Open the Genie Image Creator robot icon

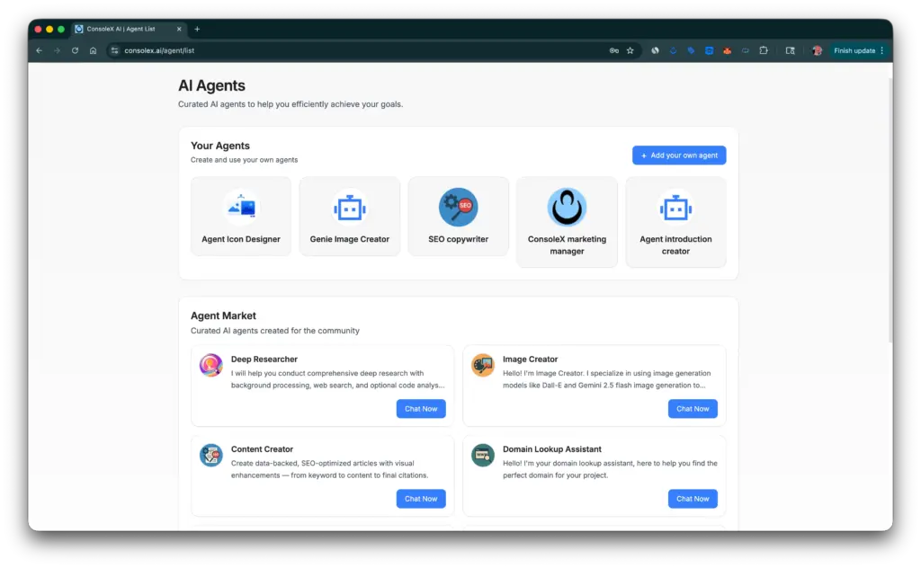click(x=349, y=206)
